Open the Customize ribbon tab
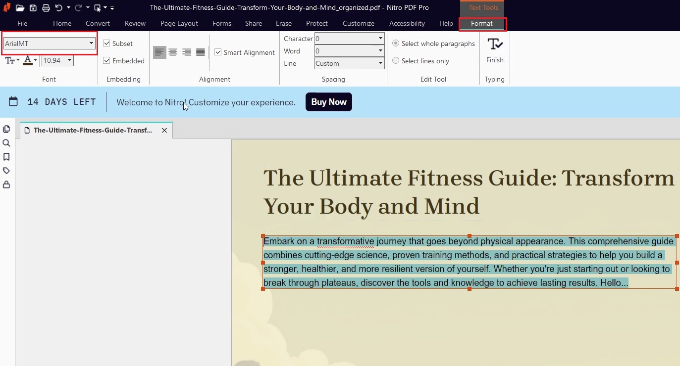This screenshot has height=366, width=680. (359, 23)
